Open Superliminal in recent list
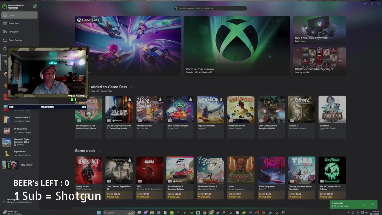Screen dimensions: 382x215 point(19,153)
